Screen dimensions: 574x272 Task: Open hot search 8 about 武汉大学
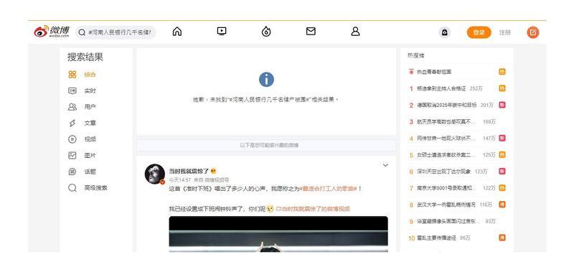(446, 205)
